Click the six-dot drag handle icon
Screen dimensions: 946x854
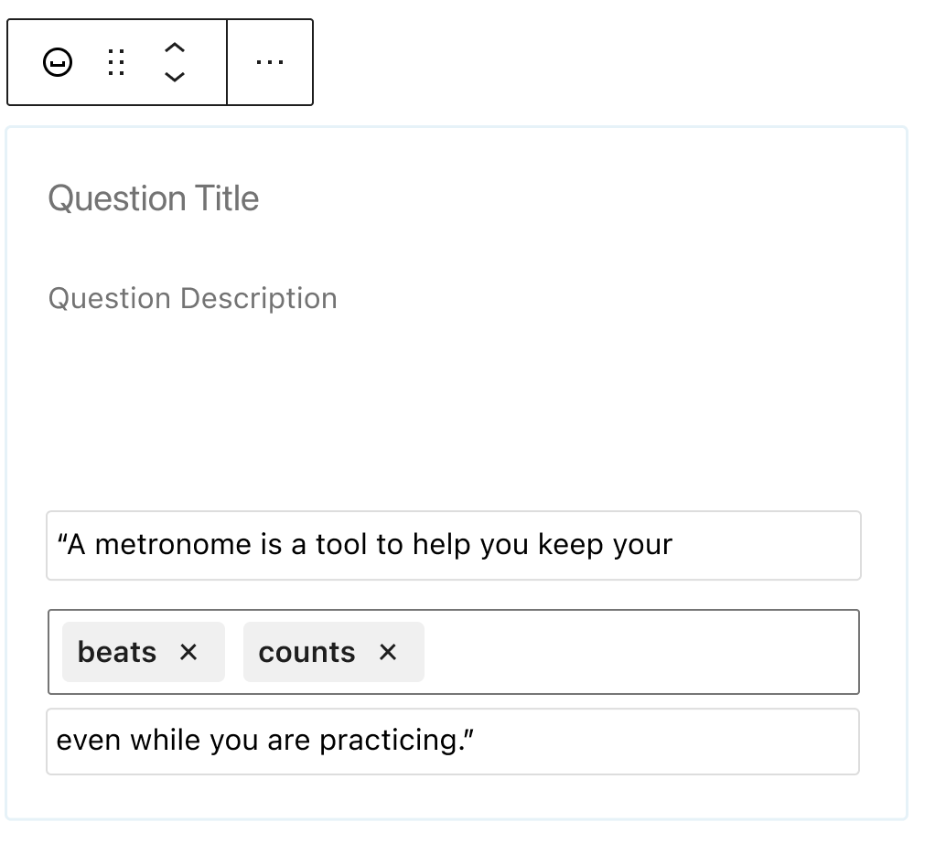(116, 61)
